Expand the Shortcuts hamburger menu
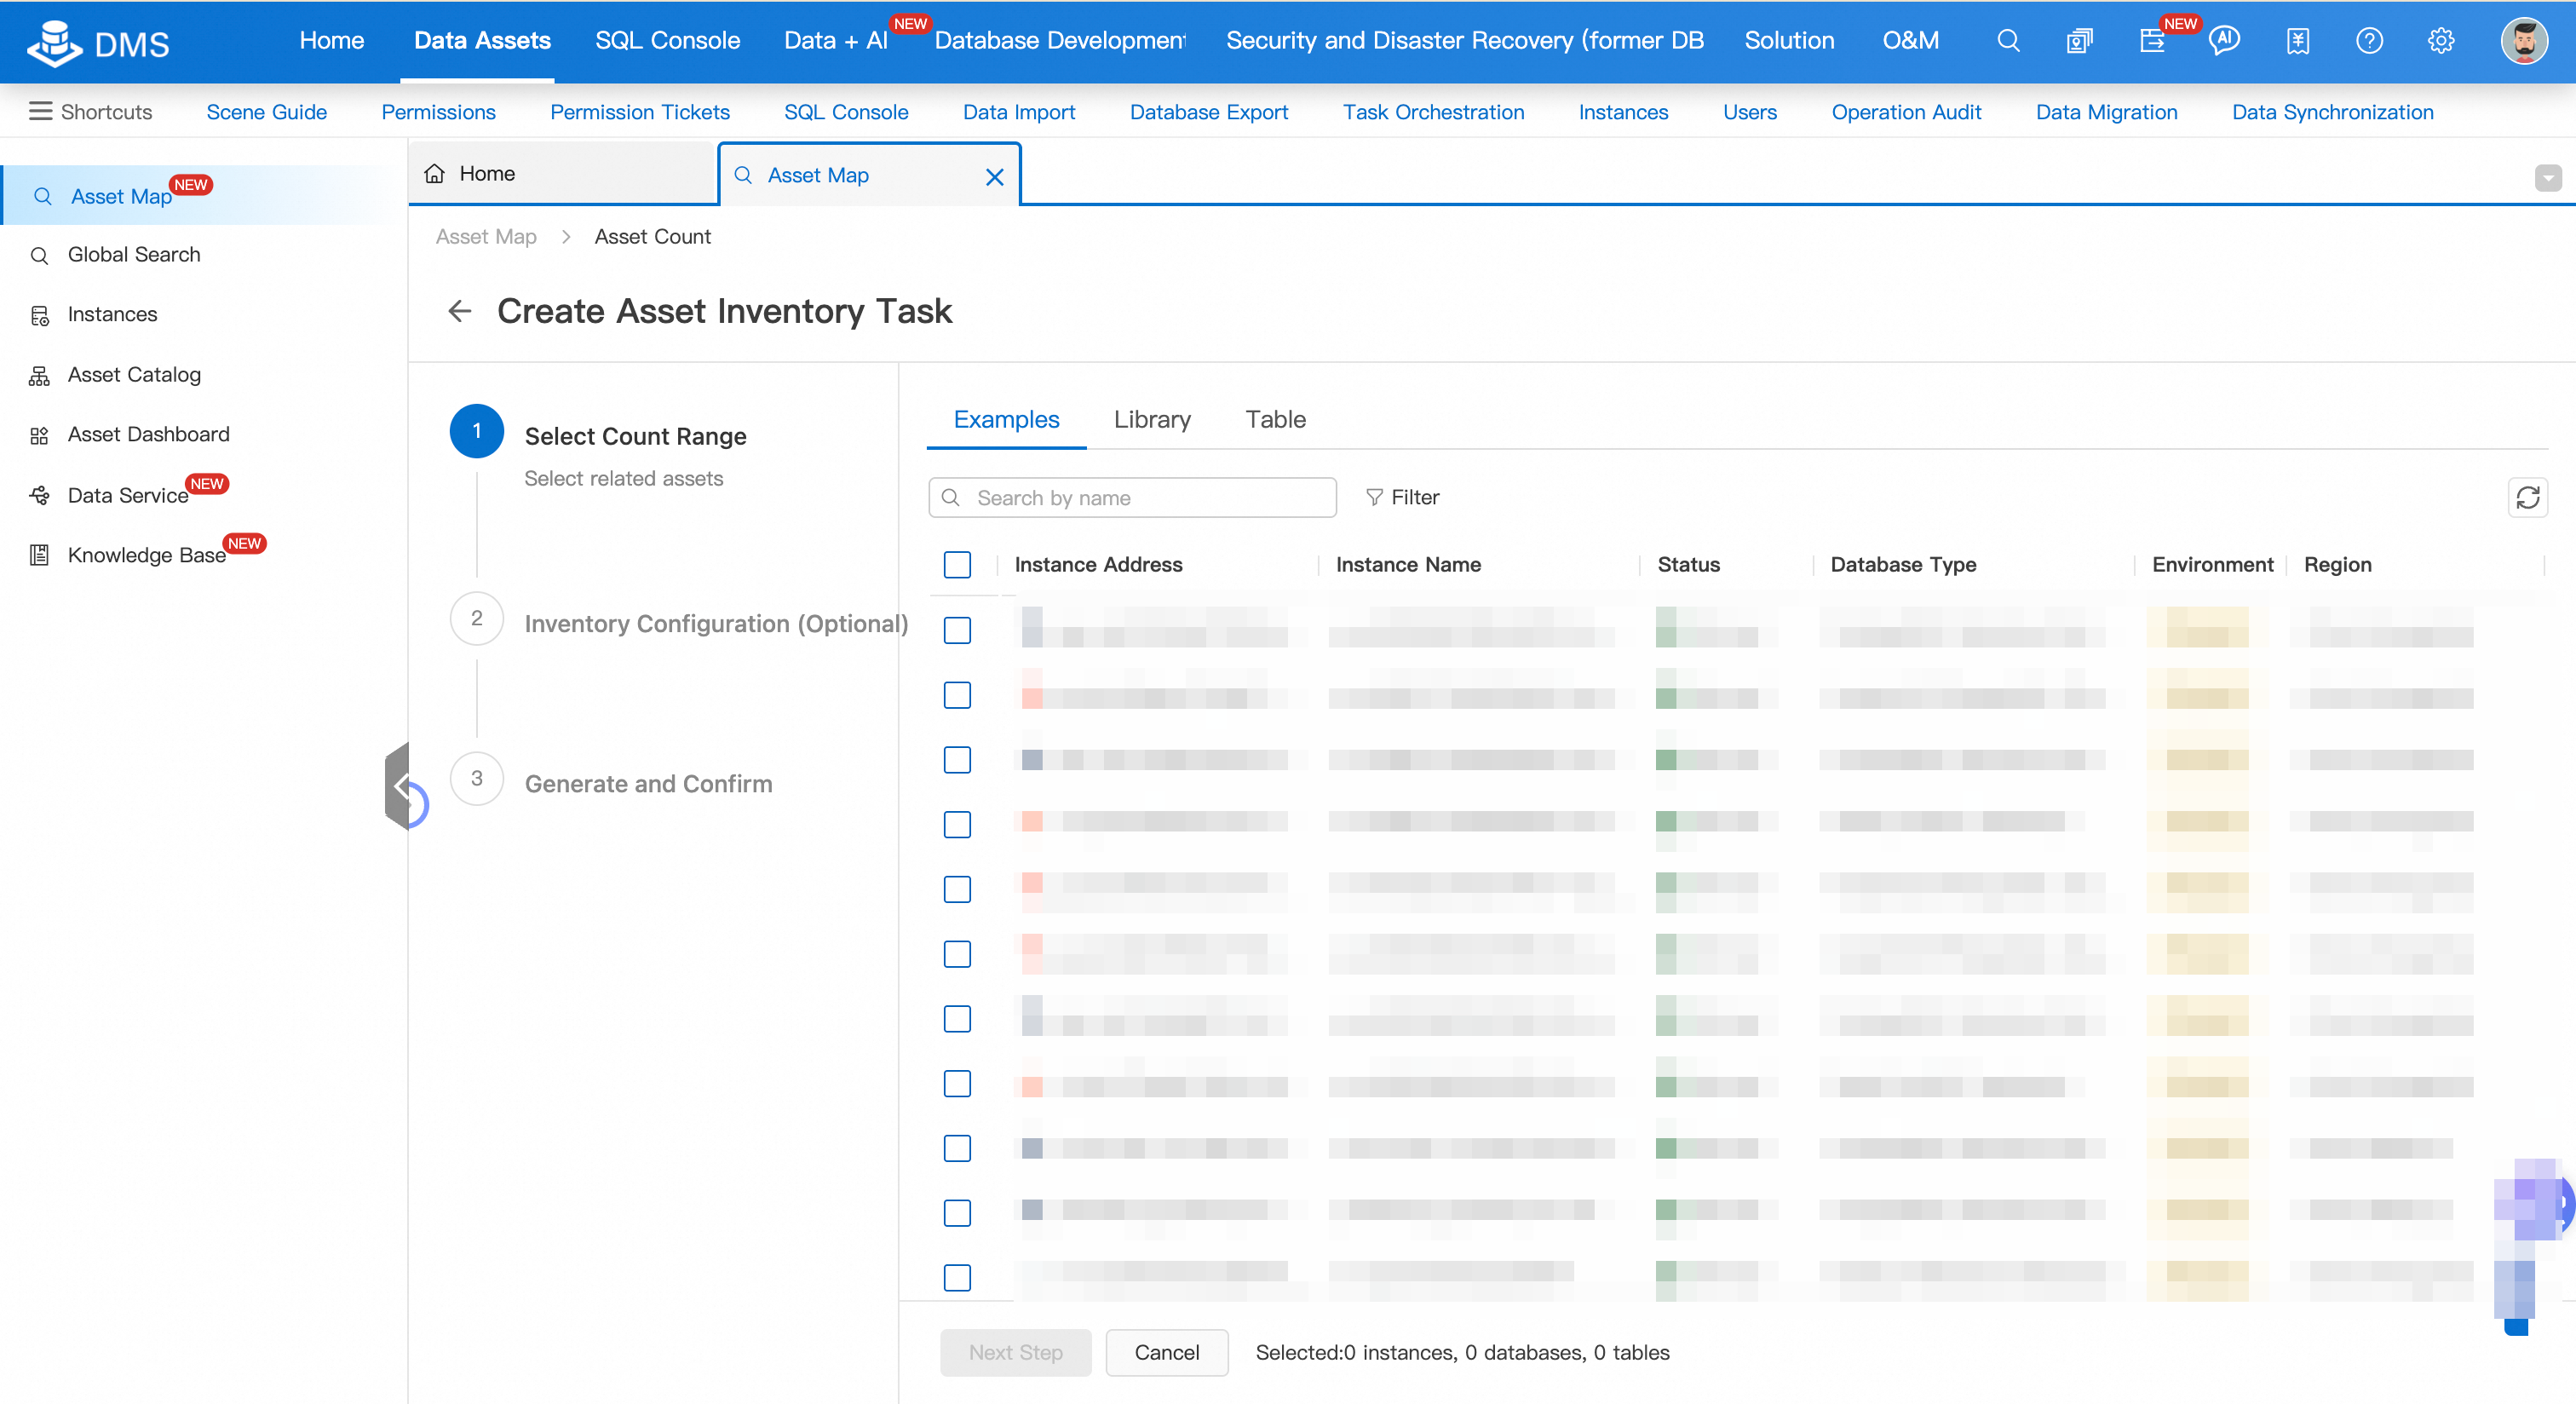The image size is (2576, 1404). click(41, 112)
